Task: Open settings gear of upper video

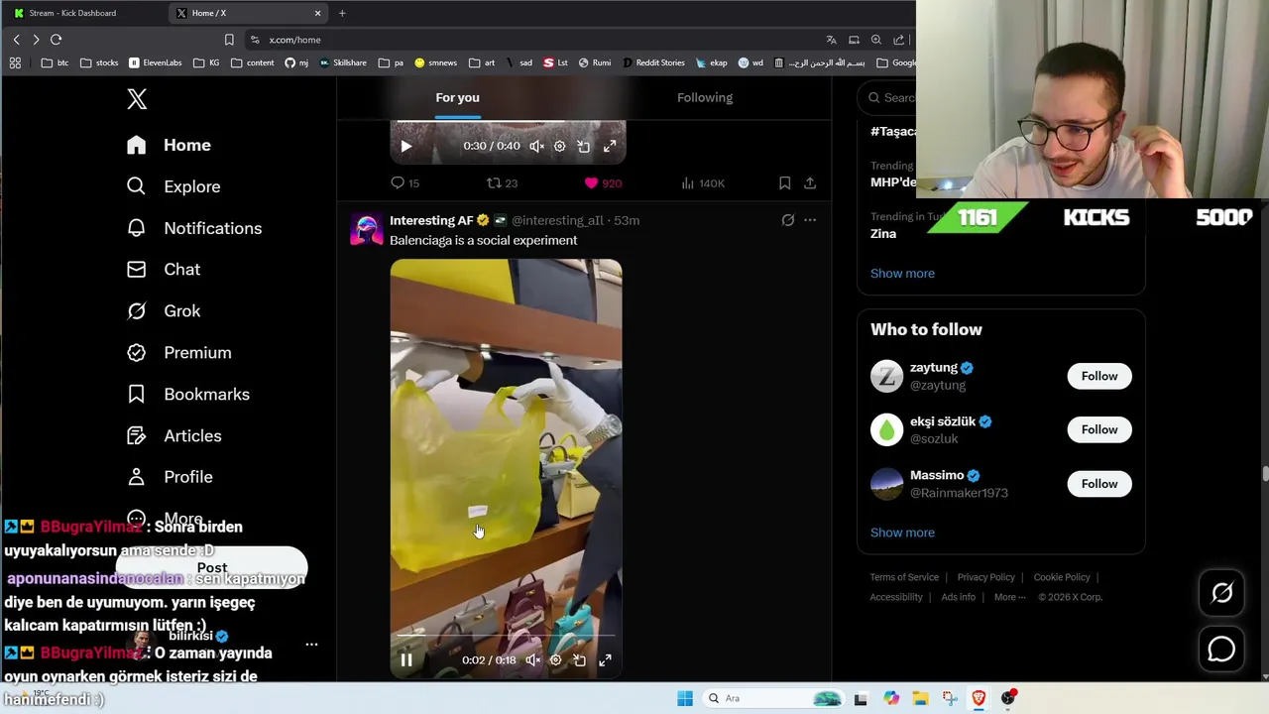Action: pyautogui.click(x=559, y=146)
